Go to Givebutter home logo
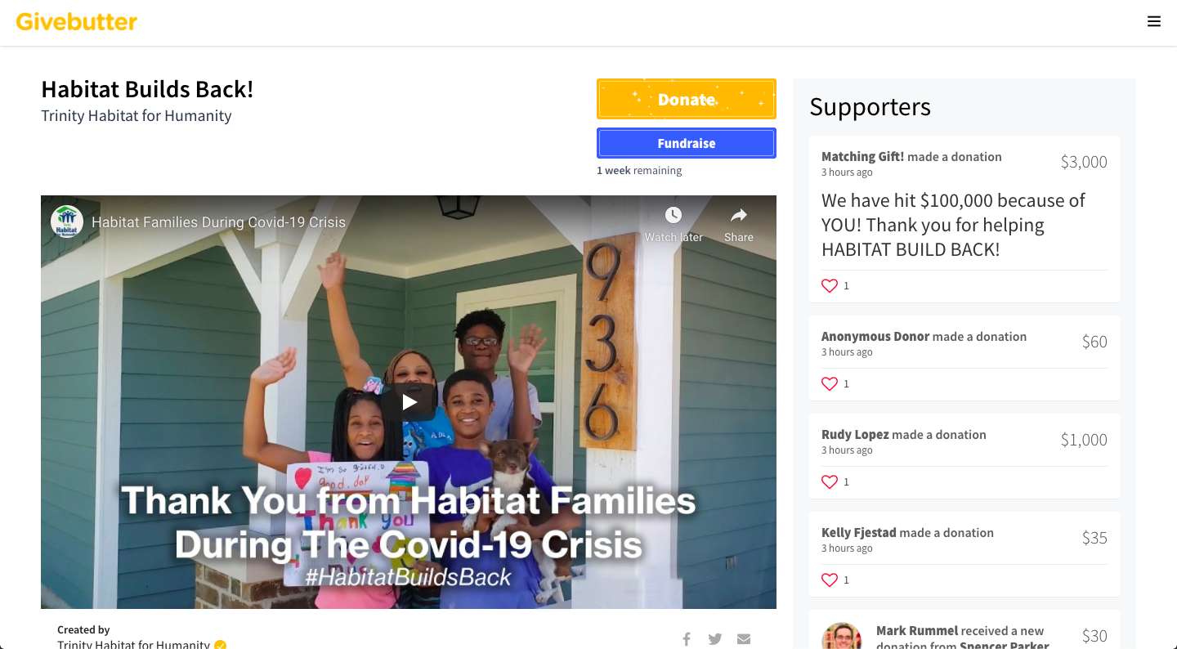1177x649 pixels. tap(77, 22)
